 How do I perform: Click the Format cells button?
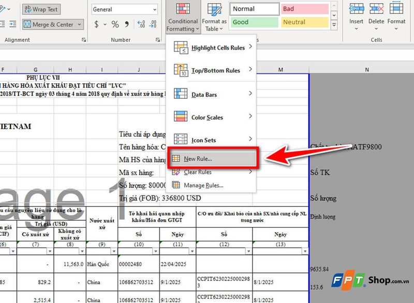click(396, 17)
